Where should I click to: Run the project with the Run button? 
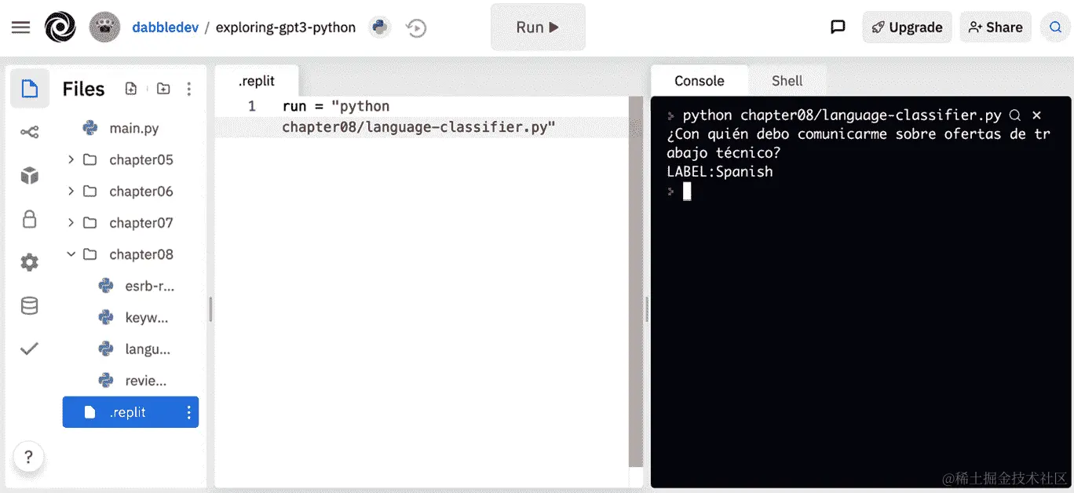(538, 27)
